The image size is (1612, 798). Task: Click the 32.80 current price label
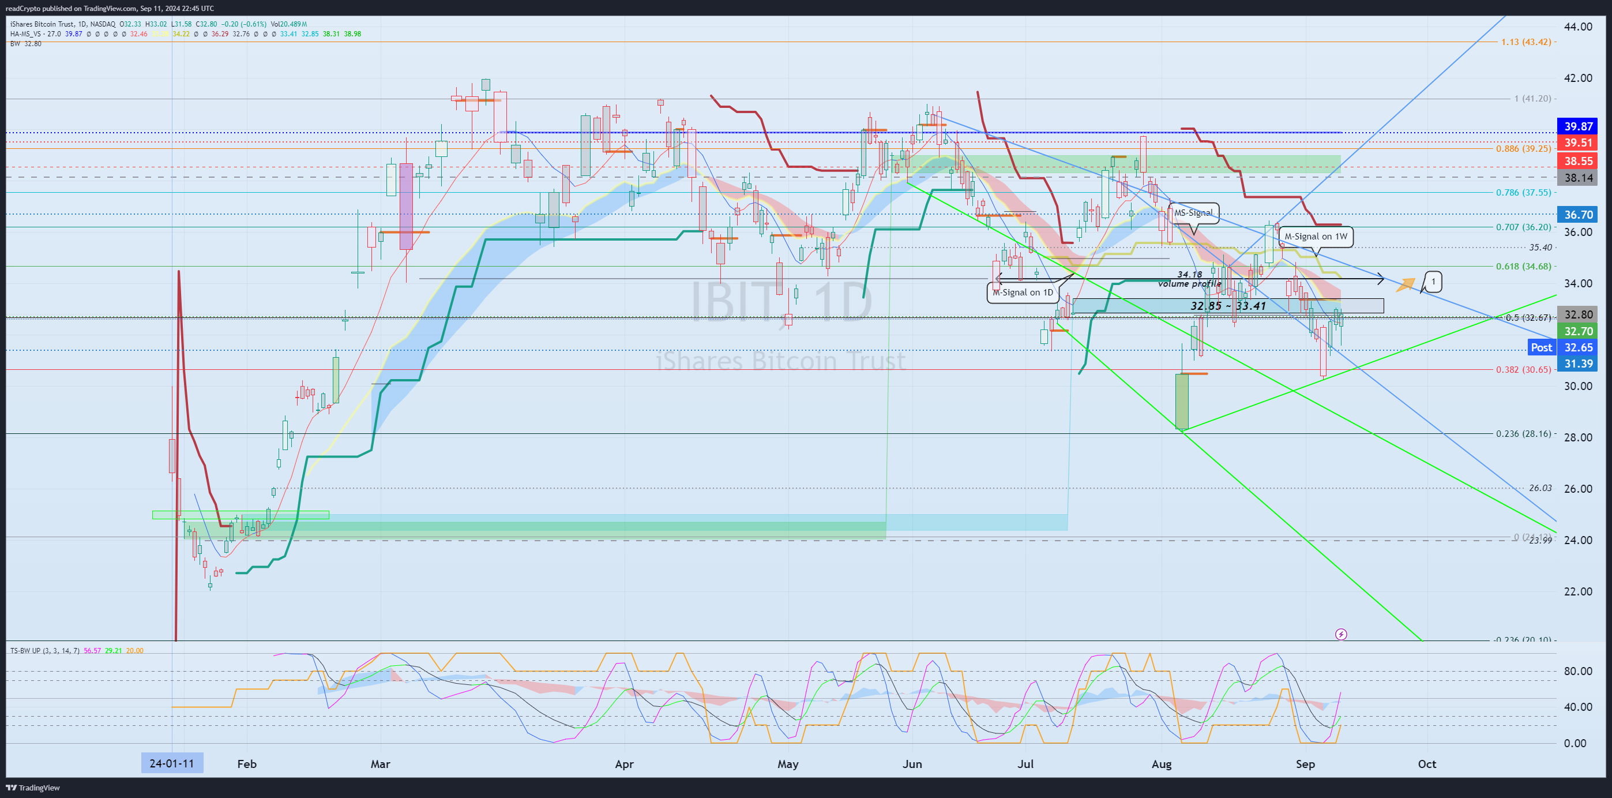[x=1578, y=315]
